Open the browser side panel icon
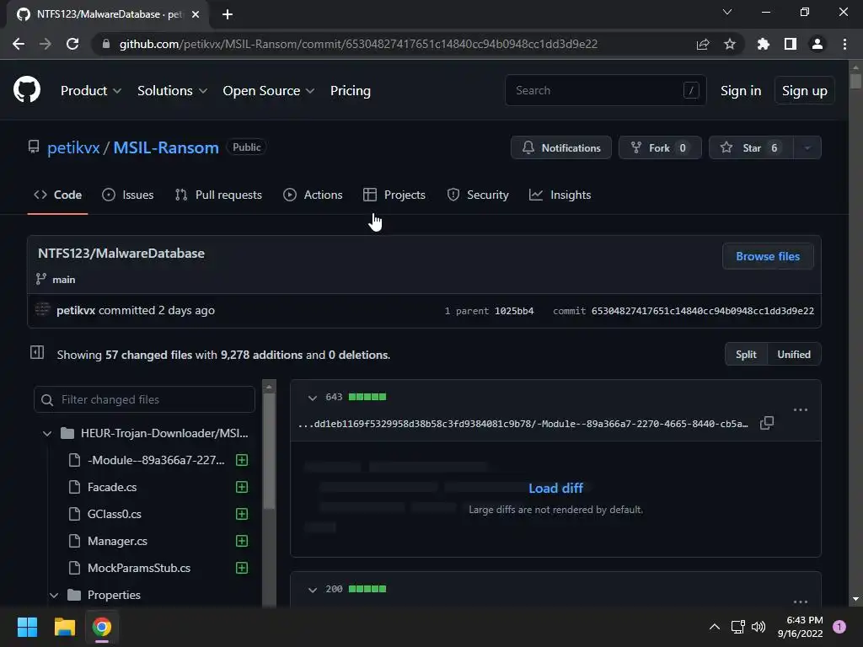 790,44
